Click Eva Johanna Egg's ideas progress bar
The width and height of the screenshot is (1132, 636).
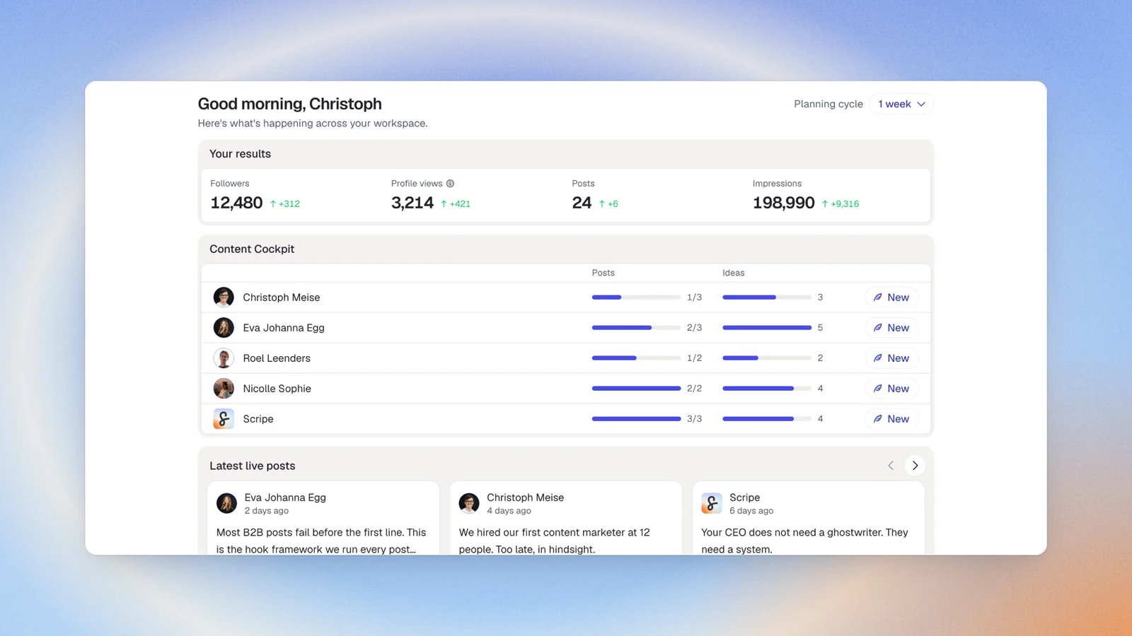(767, 328)
